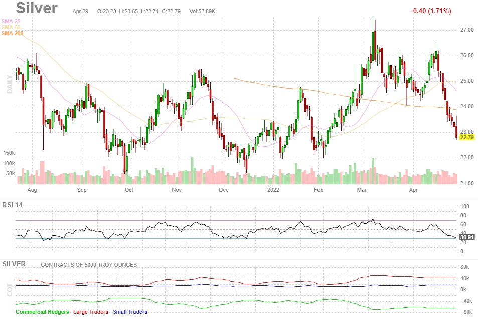
Task: Click the COT 40k axis label
Action: pos(465,278)
